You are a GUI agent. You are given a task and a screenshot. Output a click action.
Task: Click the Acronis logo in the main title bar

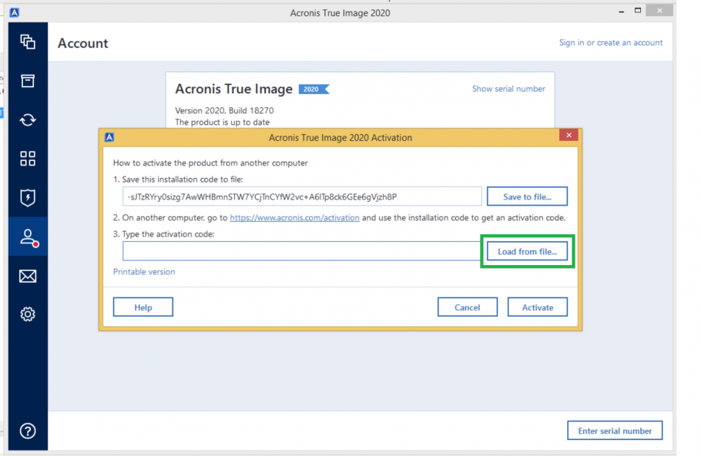15,12
